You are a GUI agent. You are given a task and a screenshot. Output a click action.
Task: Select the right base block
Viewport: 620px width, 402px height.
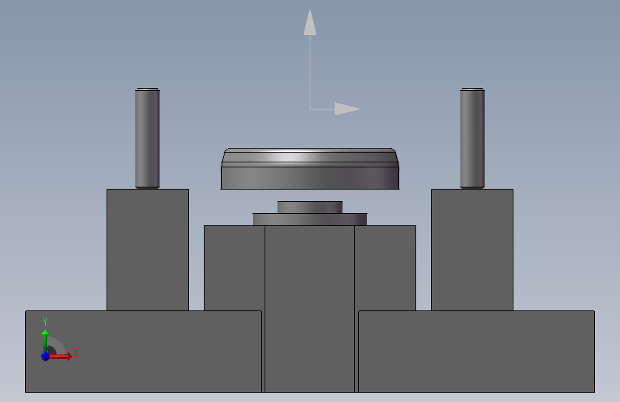pos(476,351)
